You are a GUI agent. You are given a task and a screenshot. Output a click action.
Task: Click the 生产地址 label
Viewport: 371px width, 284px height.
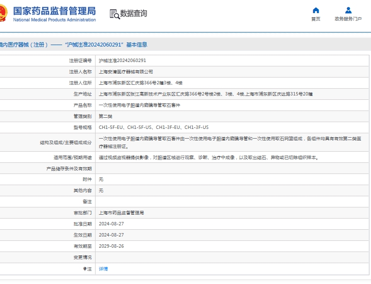coord(82,94)
